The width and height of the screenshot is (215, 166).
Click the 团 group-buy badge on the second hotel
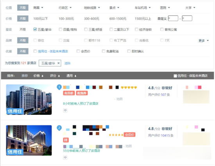66,140
